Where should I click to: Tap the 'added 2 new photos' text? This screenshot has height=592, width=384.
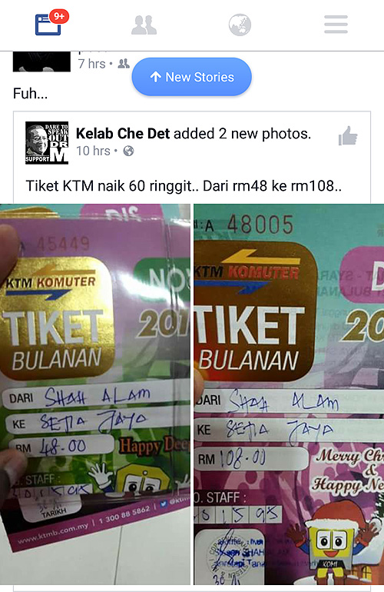242,133
